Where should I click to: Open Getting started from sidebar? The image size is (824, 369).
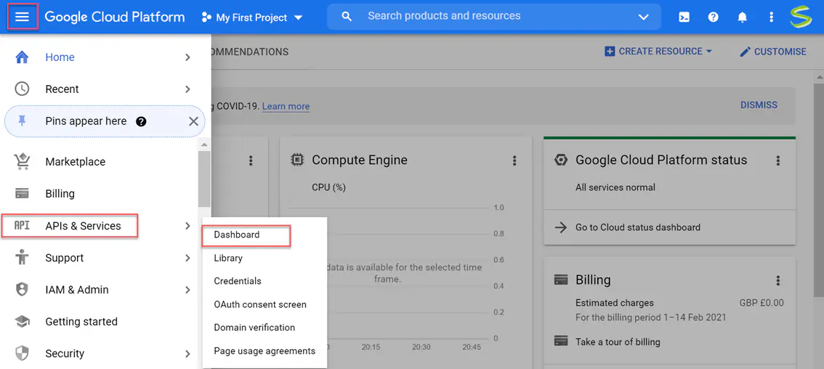tap(81, 322)
